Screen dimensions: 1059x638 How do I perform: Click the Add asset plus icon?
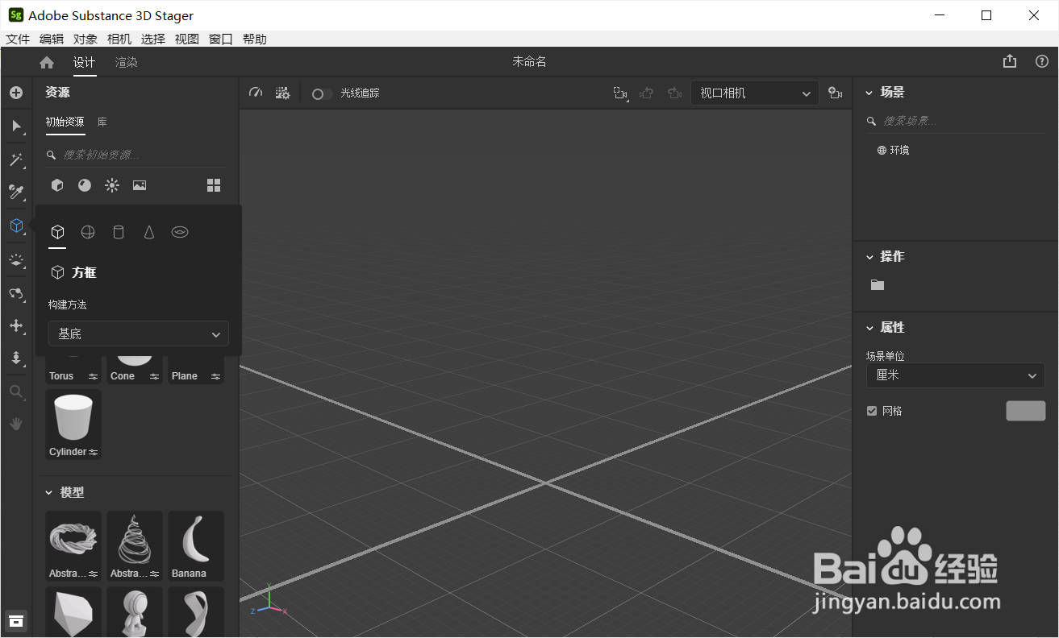[x=16, y=93]
